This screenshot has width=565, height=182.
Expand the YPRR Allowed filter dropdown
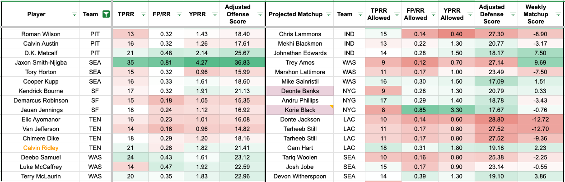[x=469, y=14]
